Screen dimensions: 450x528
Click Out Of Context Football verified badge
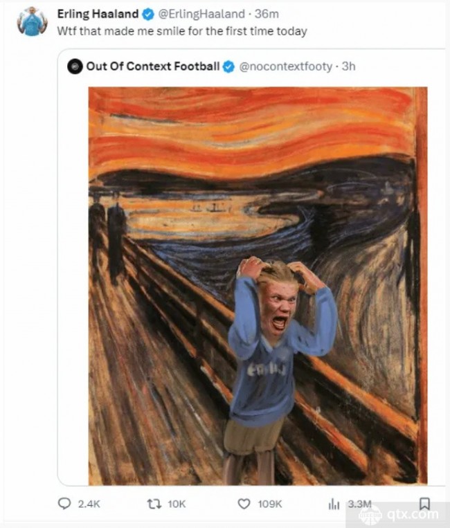coord(229,66)
